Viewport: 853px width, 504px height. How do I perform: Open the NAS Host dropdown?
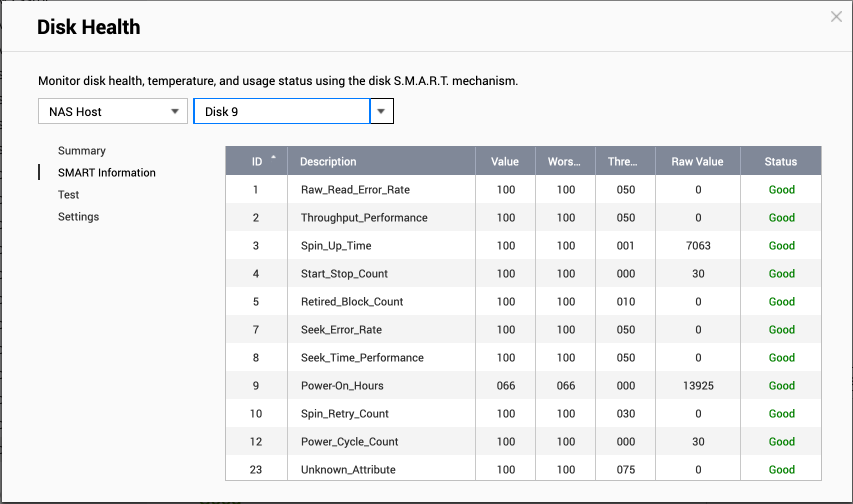[113, 111]
